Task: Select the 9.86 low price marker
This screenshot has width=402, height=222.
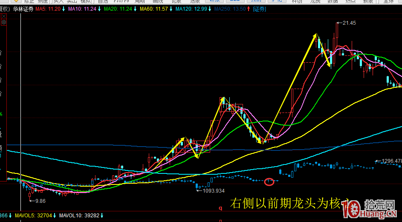Action: [x=40, y=201]
